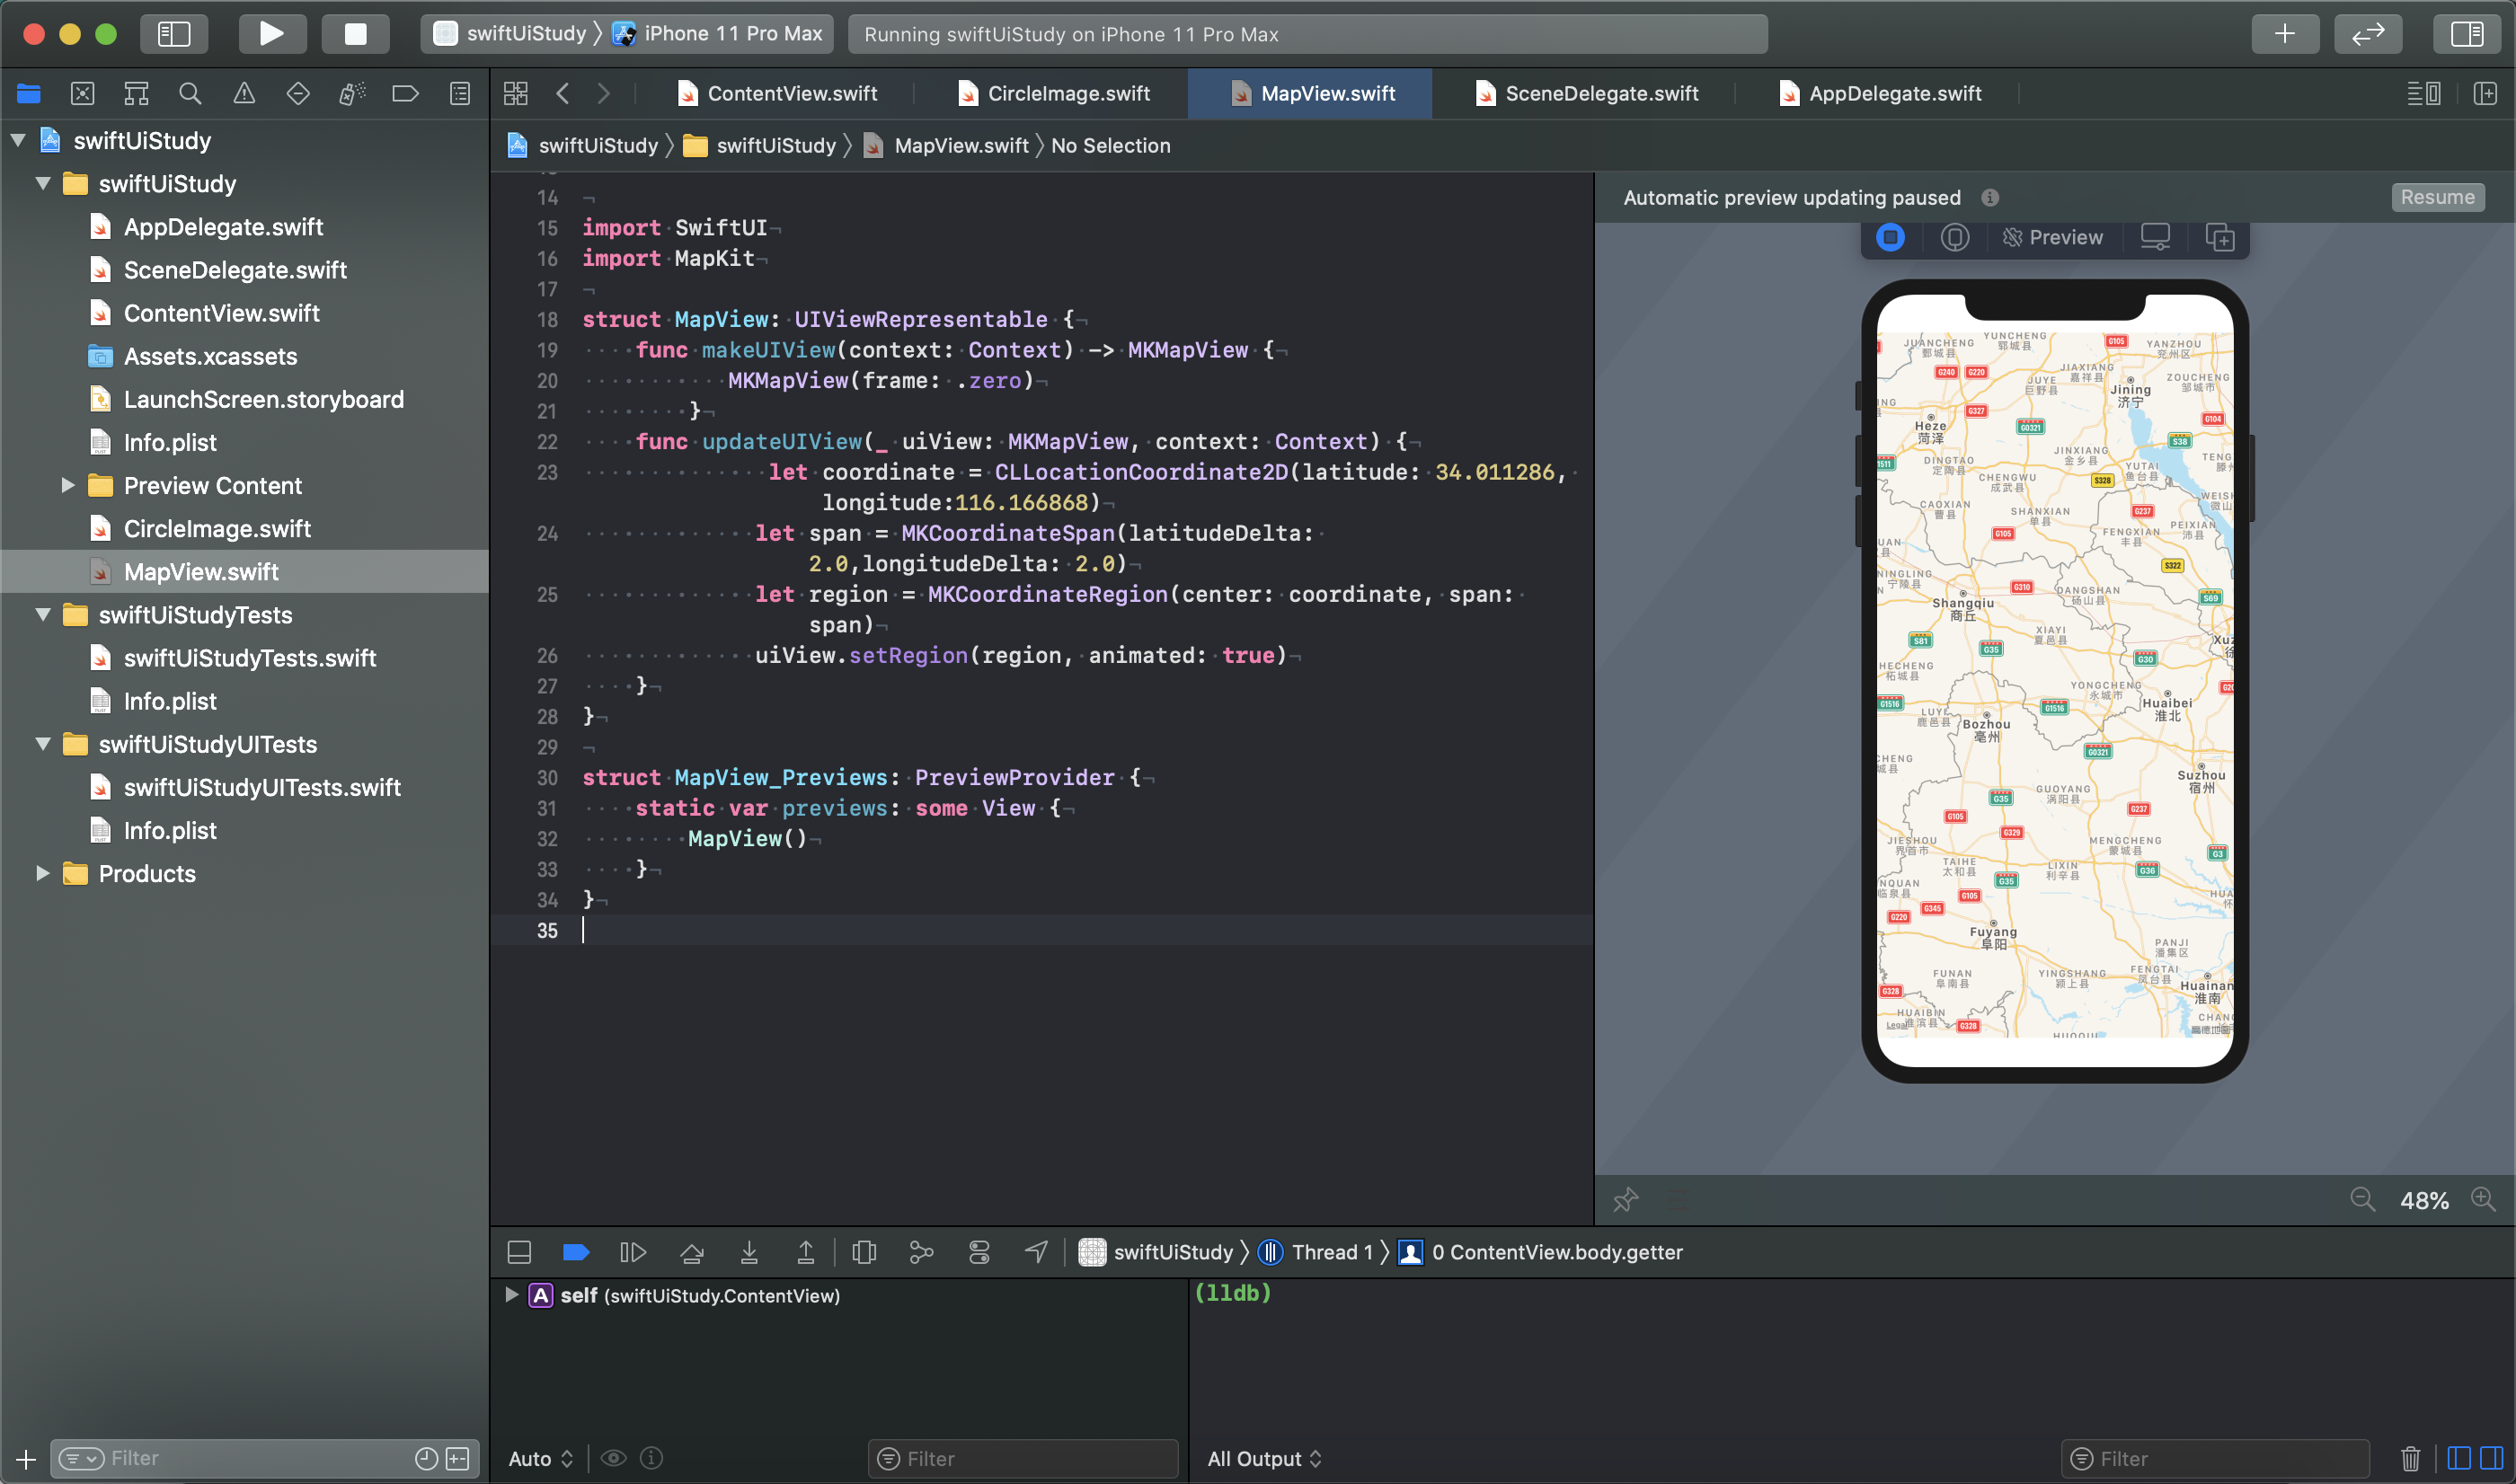2516x1484 pixels.
Task: Run the app with the Play button
Action: [272, 34]
